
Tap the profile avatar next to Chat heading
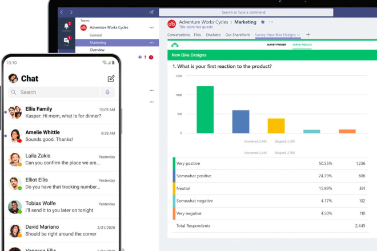click(13, 78)
